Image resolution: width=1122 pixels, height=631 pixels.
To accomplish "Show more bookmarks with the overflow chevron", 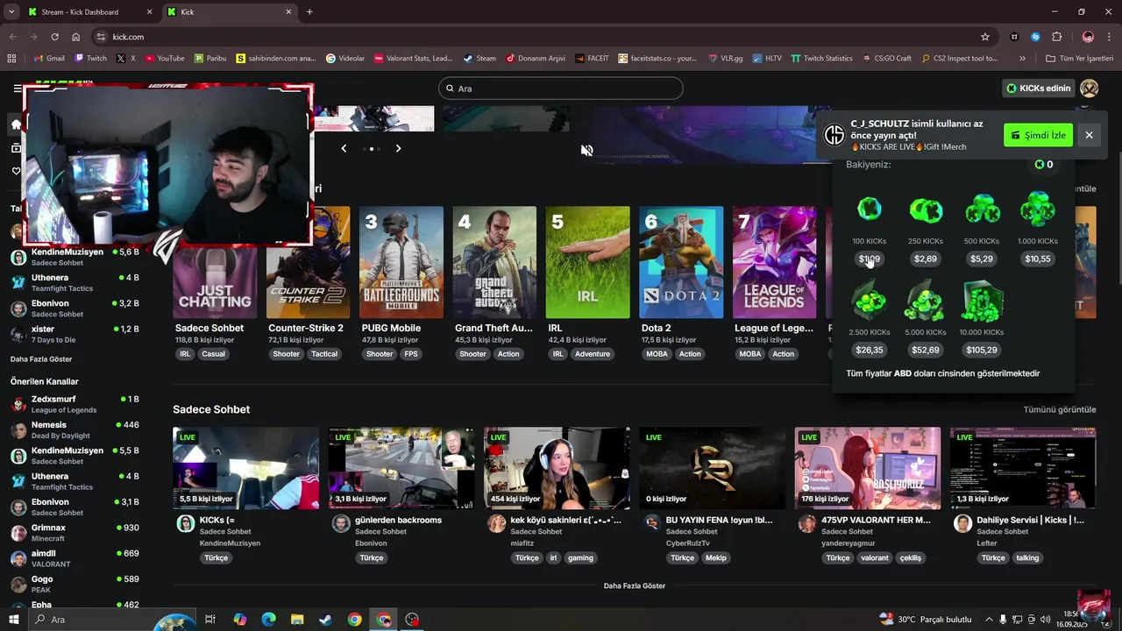I will 1022,59.
